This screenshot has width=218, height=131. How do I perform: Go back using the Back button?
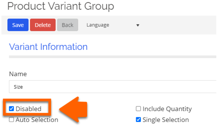pyautogui.click(x=67, y=25)
